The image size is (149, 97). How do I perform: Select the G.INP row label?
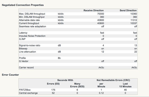coord(22,39)
